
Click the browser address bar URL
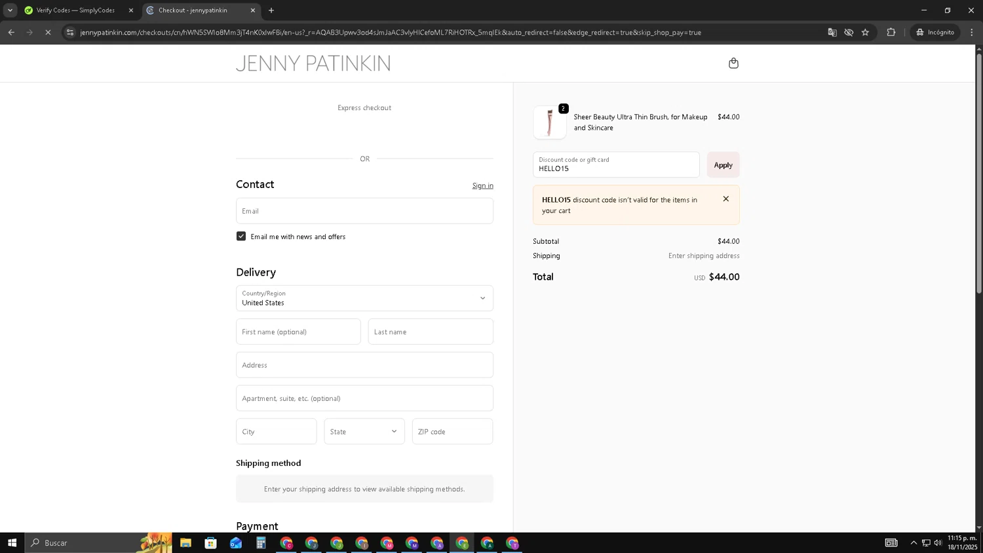[x=391, y=32]
